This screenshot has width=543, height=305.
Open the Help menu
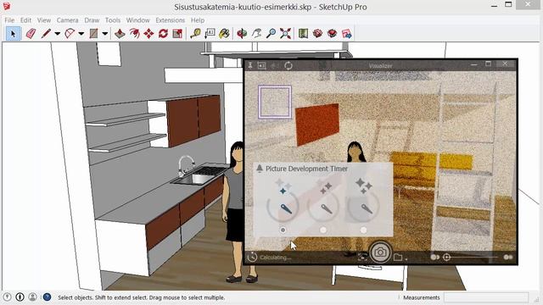(x=198, y=20)
